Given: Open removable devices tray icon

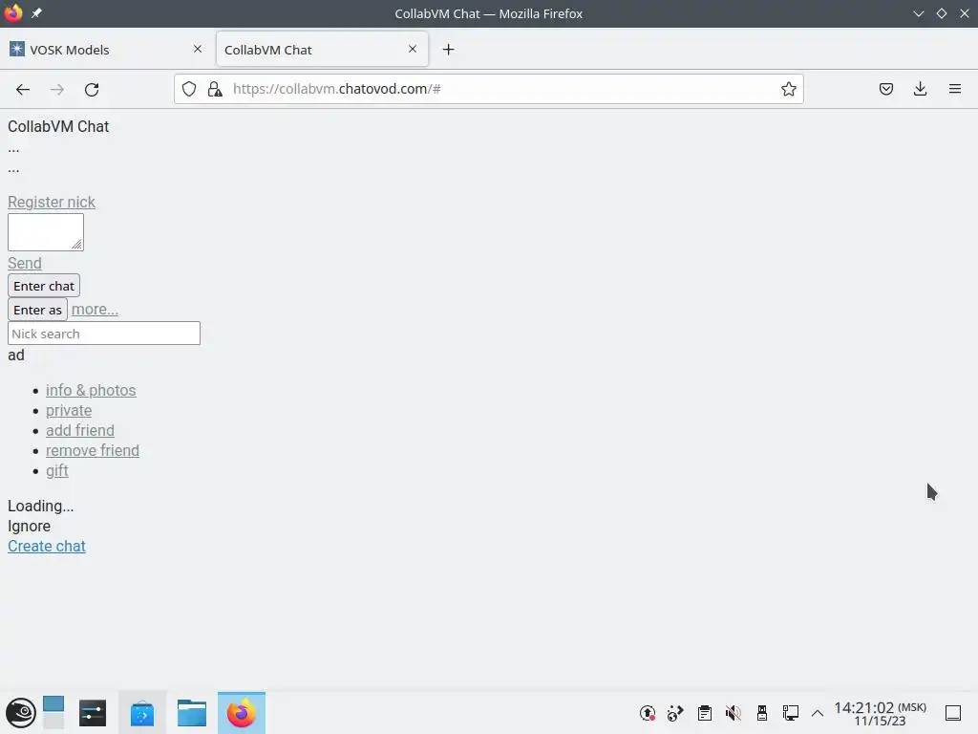Looking at the screenshot, I should (x=761, y=713).
